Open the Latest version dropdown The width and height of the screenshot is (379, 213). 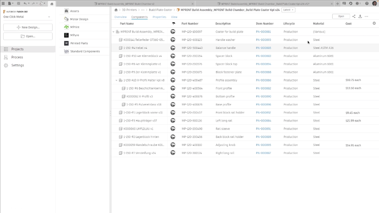point(288,10)
